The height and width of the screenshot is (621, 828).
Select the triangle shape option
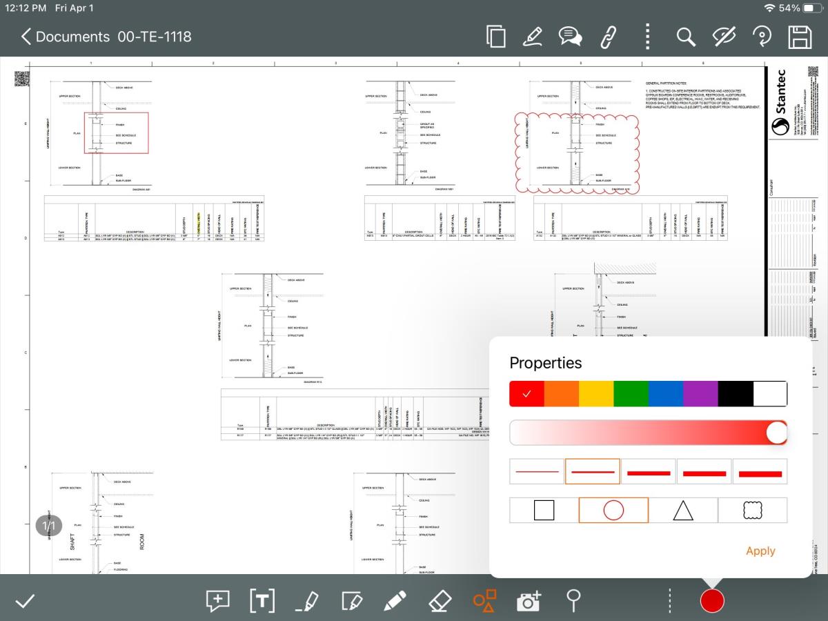pyautogui.click(x=682, y=510)
